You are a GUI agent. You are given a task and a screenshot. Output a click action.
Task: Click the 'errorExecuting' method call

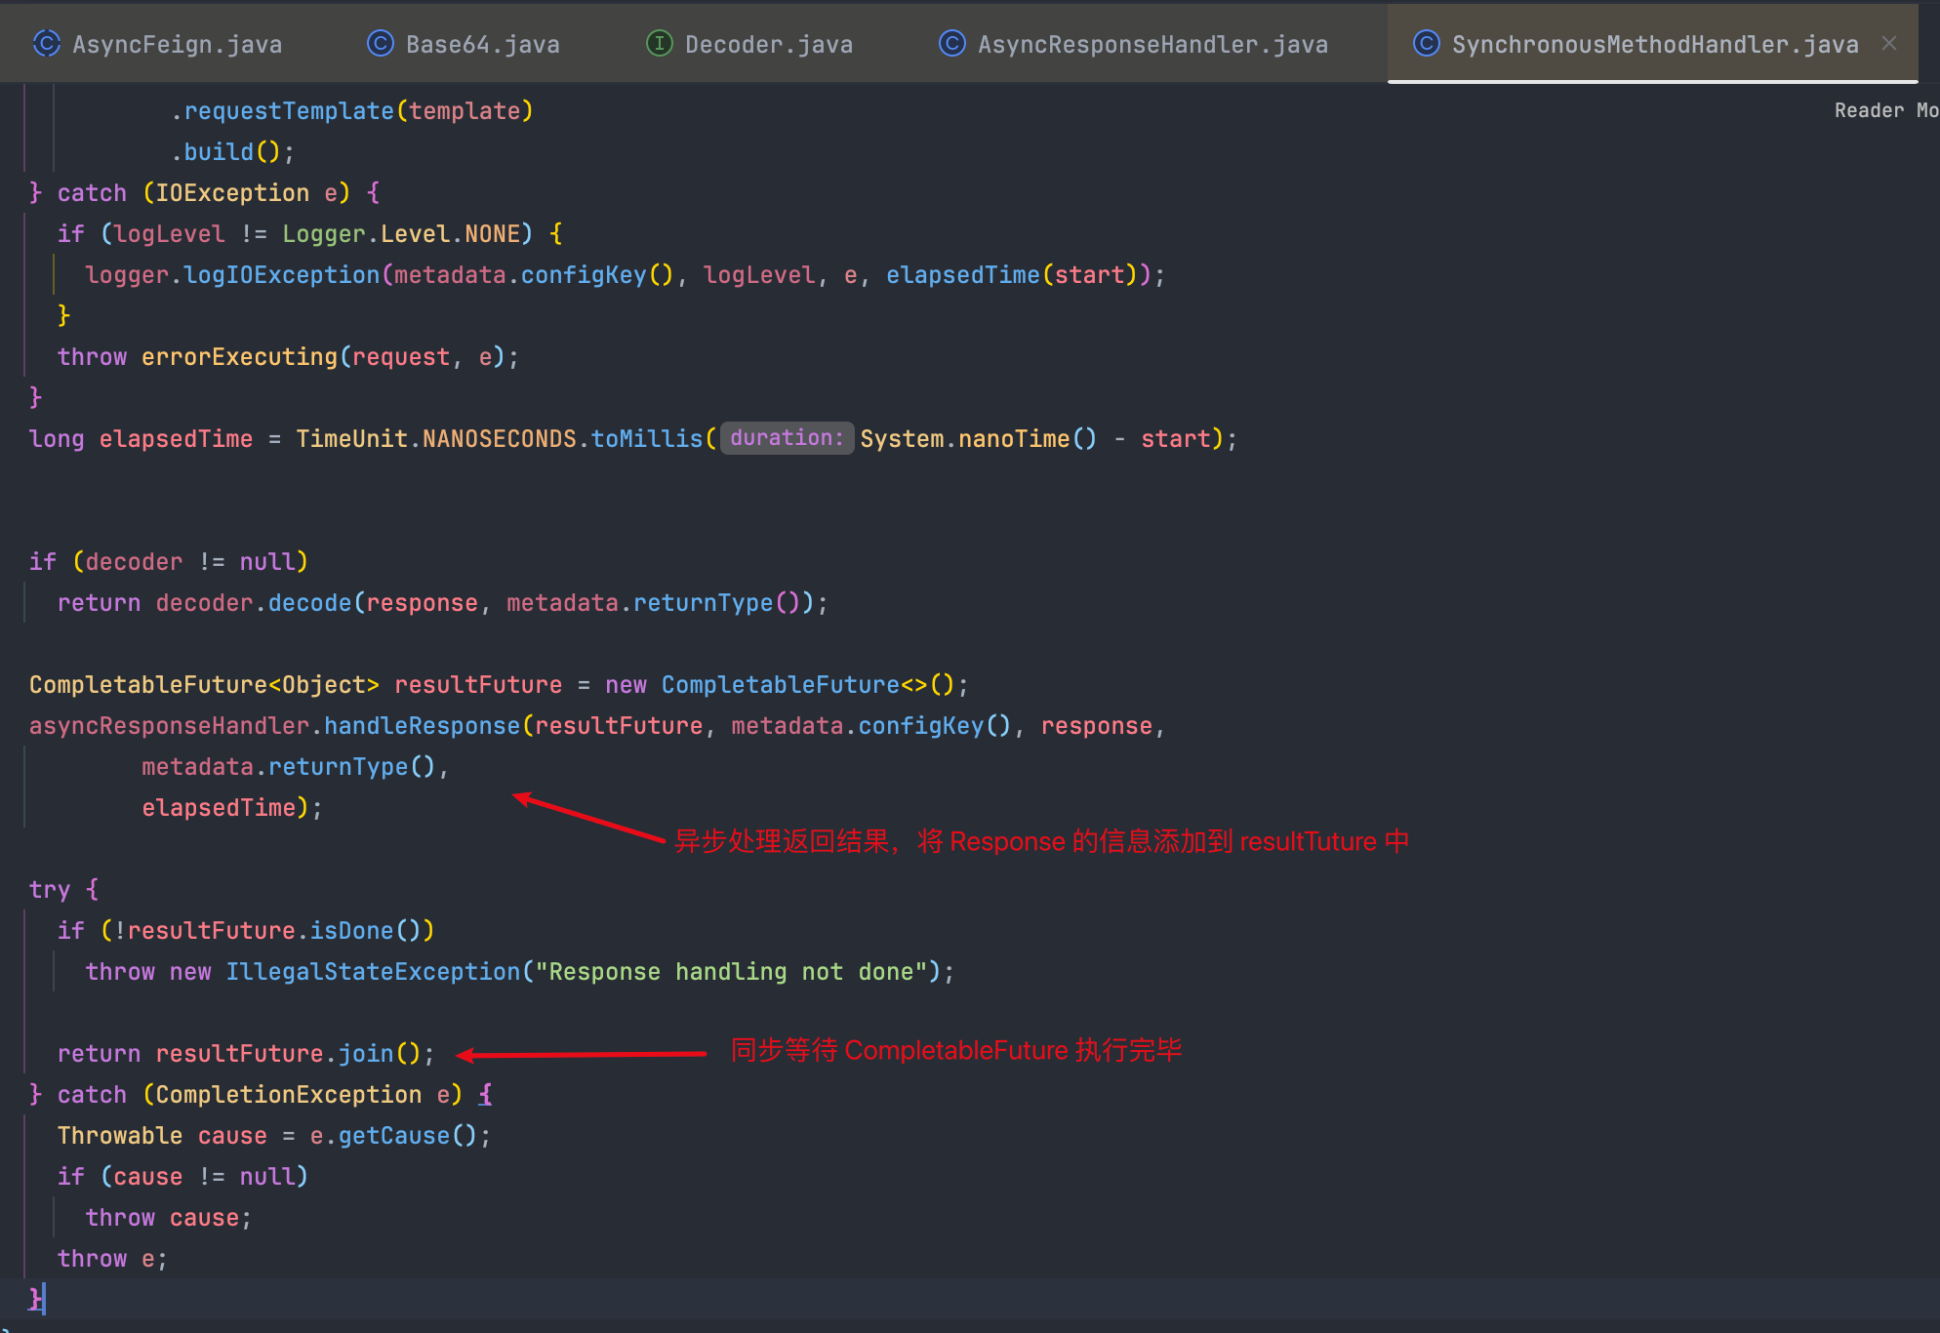239,357
